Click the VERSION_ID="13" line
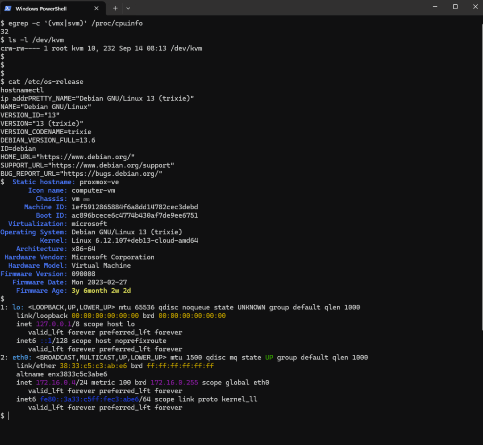 point(30,115)
